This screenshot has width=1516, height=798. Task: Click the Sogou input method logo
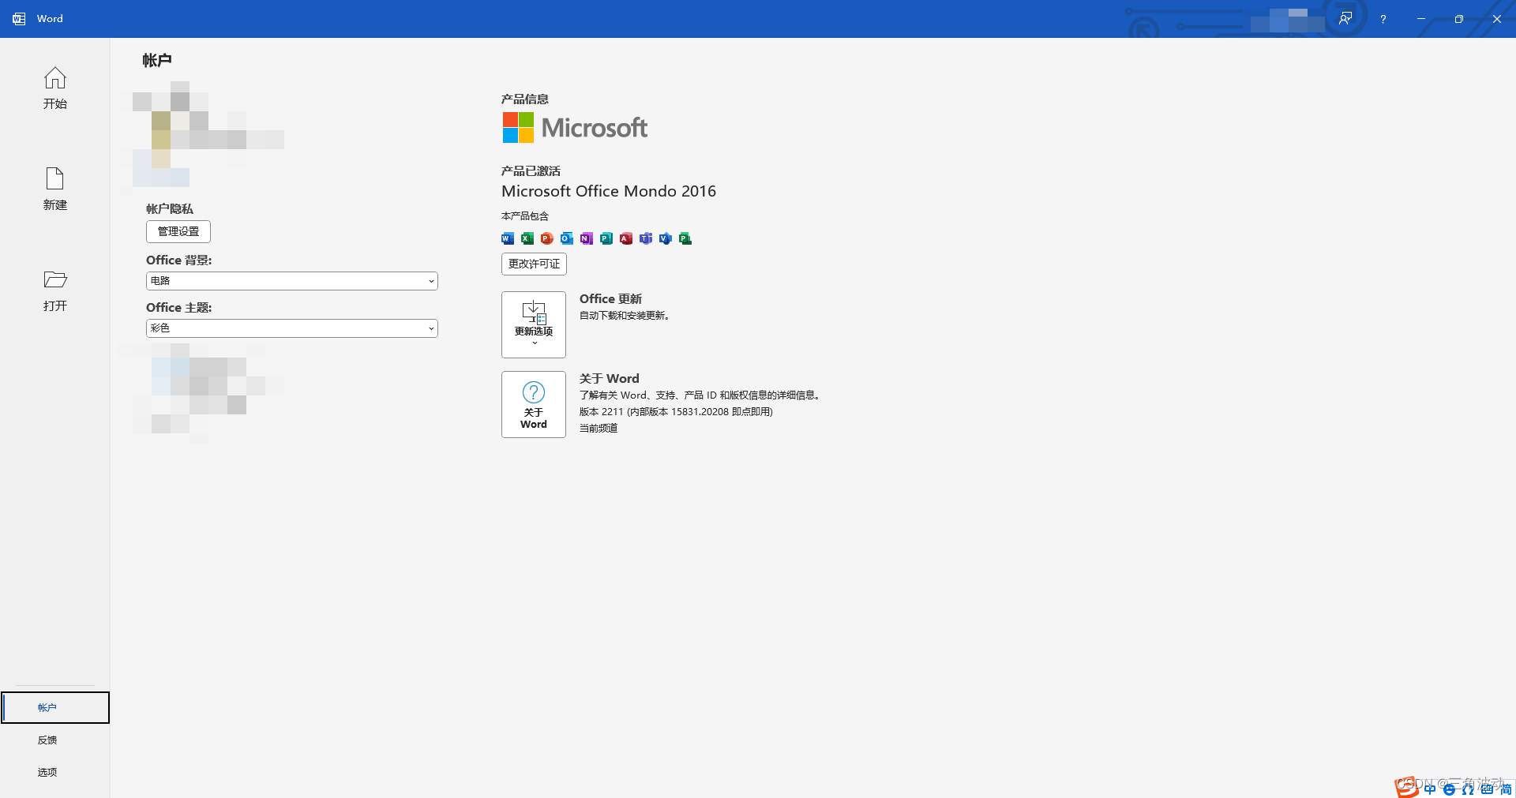point(1406,788)
